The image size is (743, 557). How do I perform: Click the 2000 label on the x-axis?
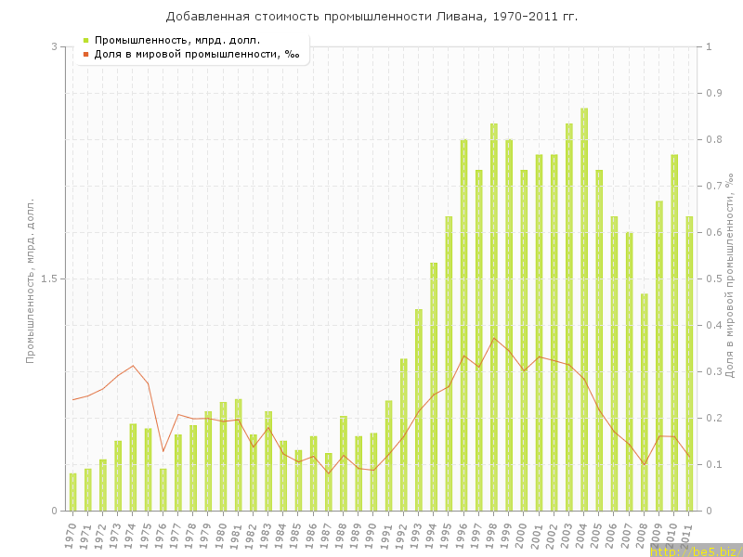pos(522,536)
